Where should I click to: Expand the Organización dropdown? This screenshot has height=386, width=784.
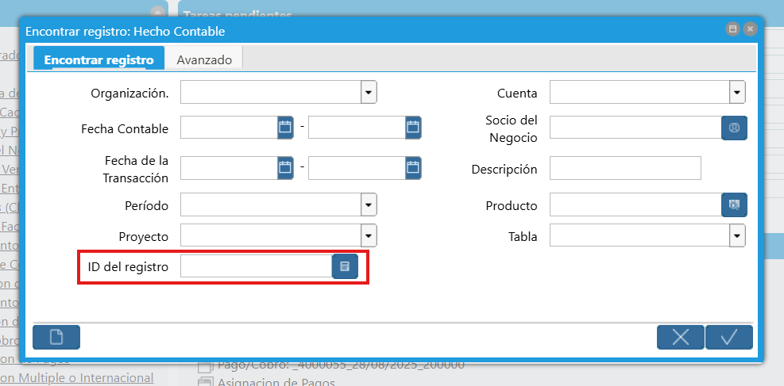[x=369, y=93]
